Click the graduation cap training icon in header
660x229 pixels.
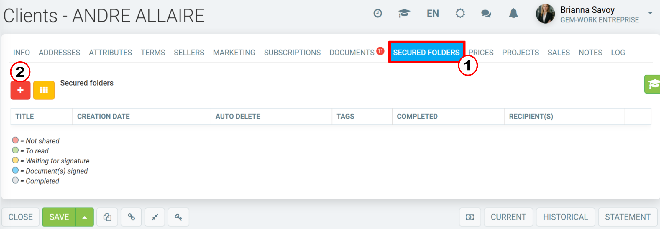point(404,13)
